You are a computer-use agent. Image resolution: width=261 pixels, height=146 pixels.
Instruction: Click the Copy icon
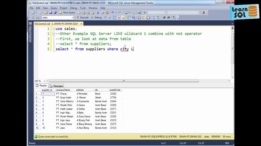pyautogui.click(x=102, y=13)
